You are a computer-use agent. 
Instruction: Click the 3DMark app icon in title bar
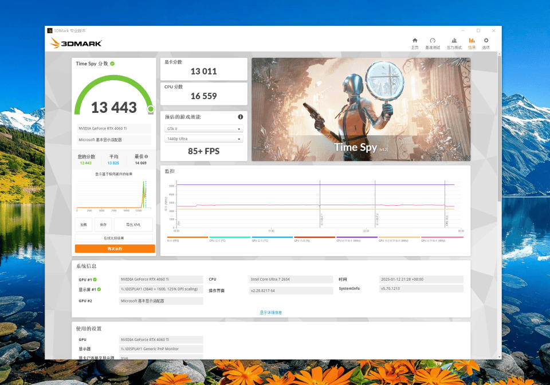pos(50,30)
